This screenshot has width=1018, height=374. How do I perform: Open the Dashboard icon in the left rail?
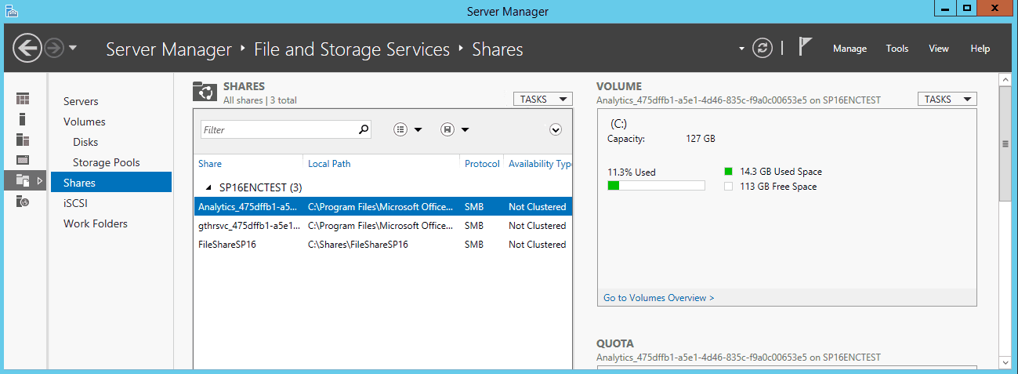tap(23, 99)
